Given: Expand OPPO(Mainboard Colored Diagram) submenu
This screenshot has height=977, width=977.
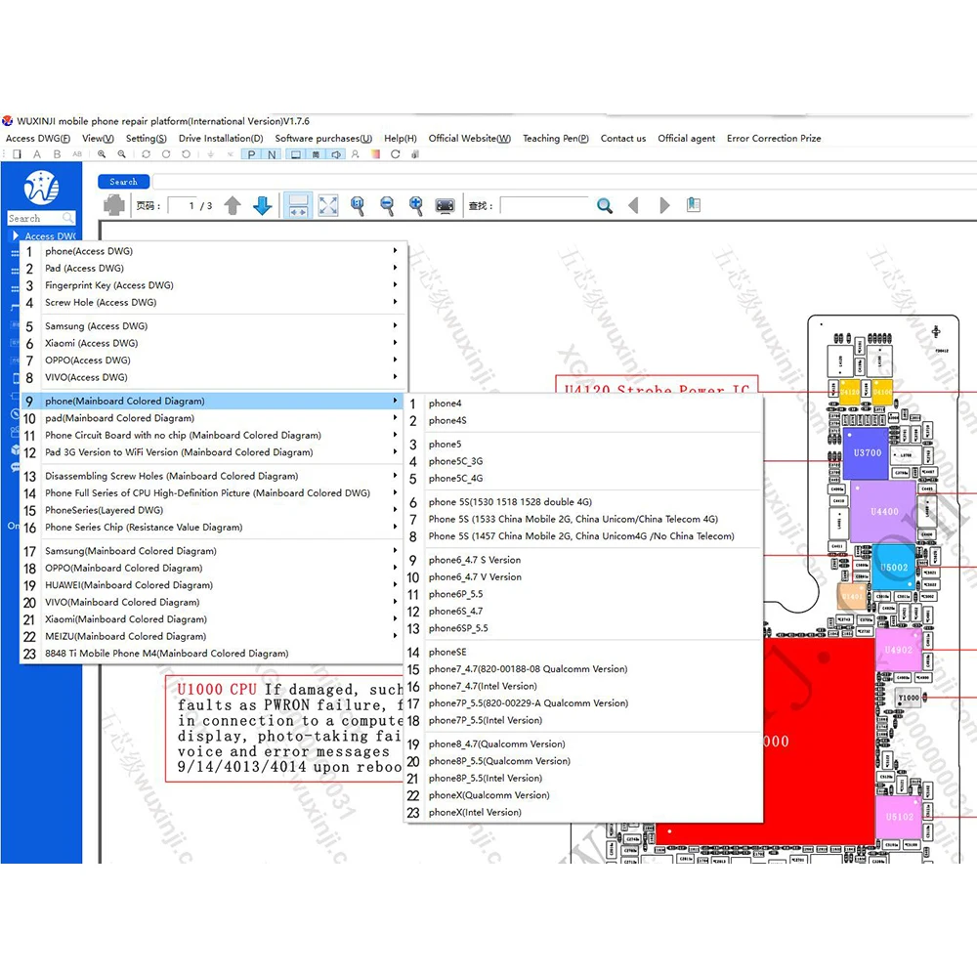Looking at the screenshot, I should click(214, 569).
